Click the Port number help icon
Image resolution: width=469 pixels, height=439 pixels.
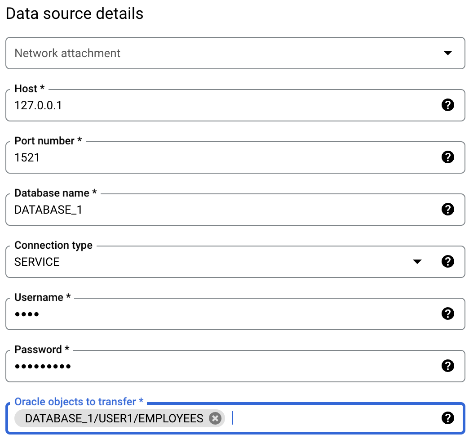coord(448,157)
